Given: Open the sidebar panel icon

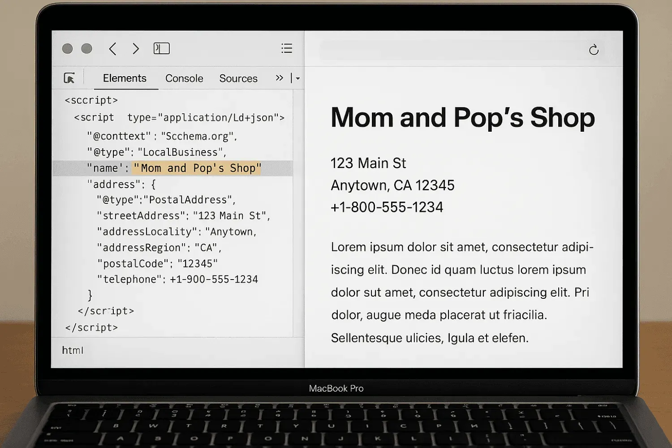Looking at the screenshot, I should 161,48.
